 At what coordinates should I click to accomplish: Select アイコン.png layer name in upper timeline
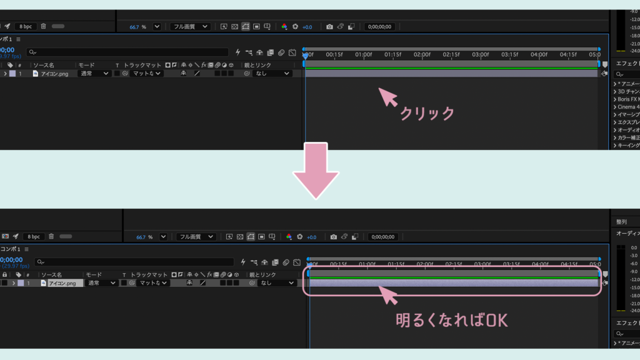pyautogui.click(x=54, y=74)
